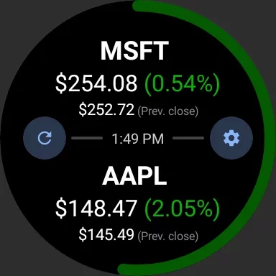Click AAPL's Prev. close label
The height and width of the screenshot is (276, 276).
tap(168, 236)
